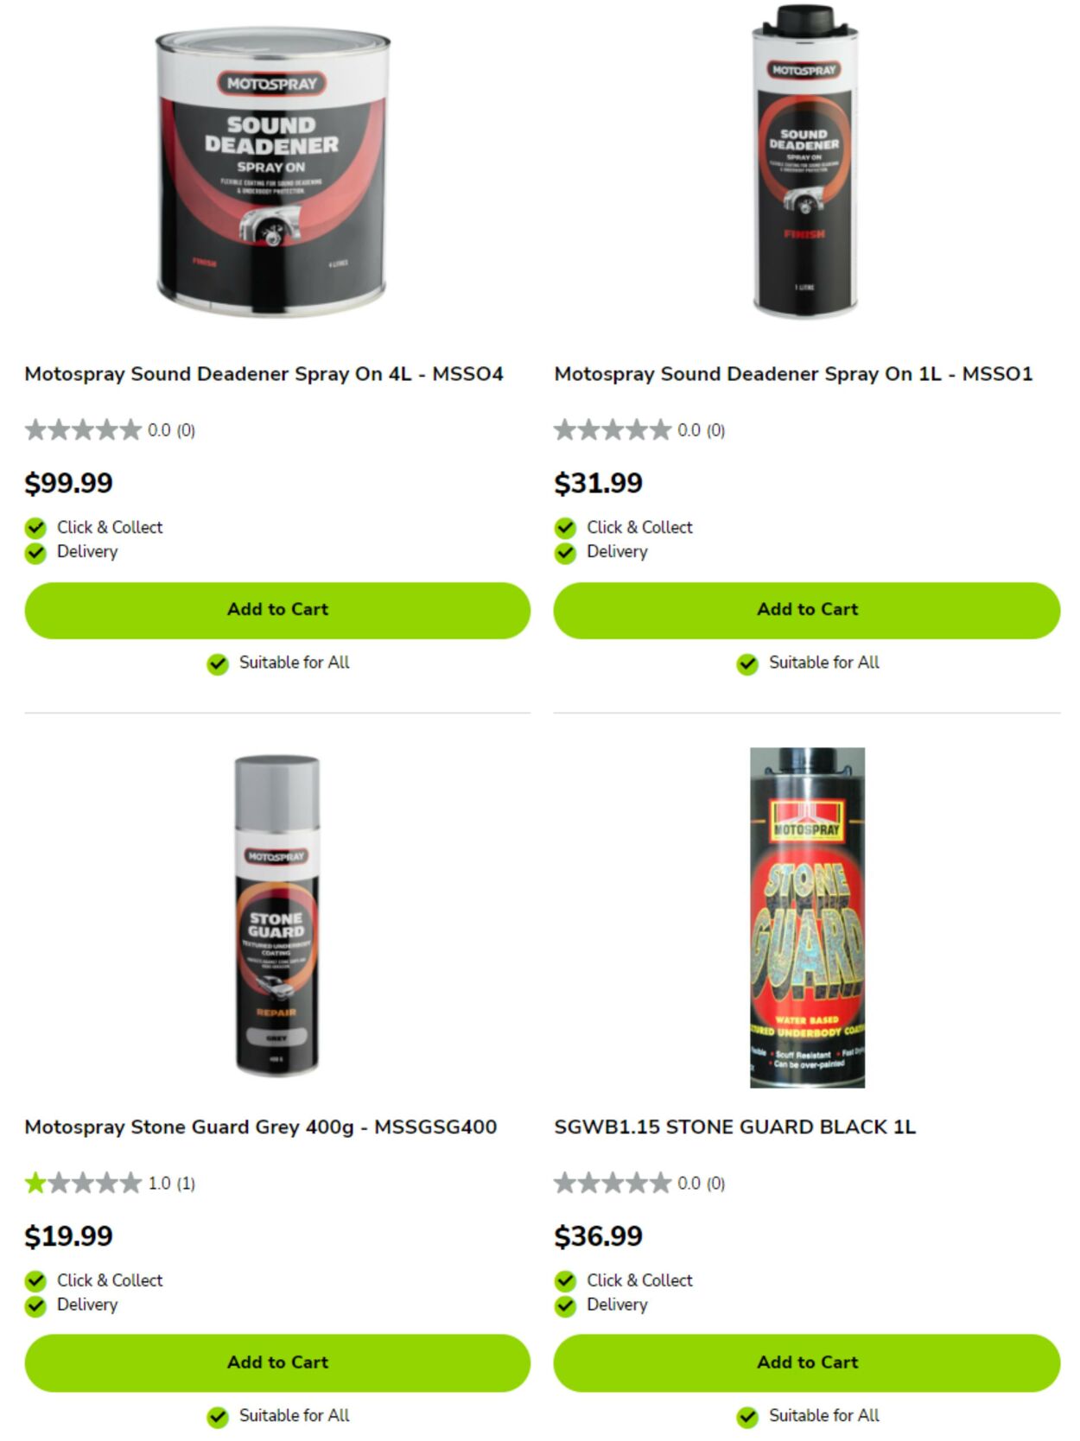The height and width of the screenshot is (1441, 1080).
Task: Open Motospray Sound Deadener 4L product title
Action: pyautogui.click(x=264, y=374)
